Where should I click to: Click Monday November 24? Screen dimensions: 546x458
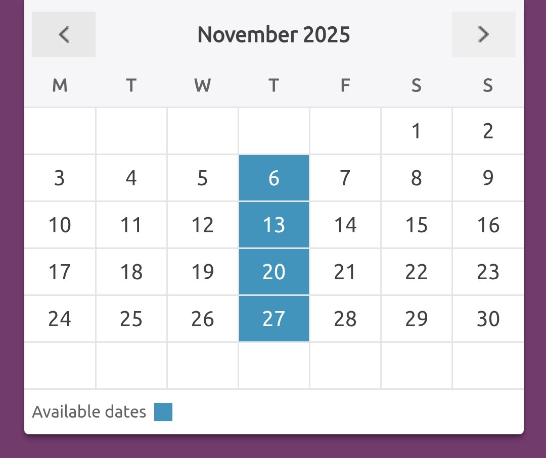[60, 319]
